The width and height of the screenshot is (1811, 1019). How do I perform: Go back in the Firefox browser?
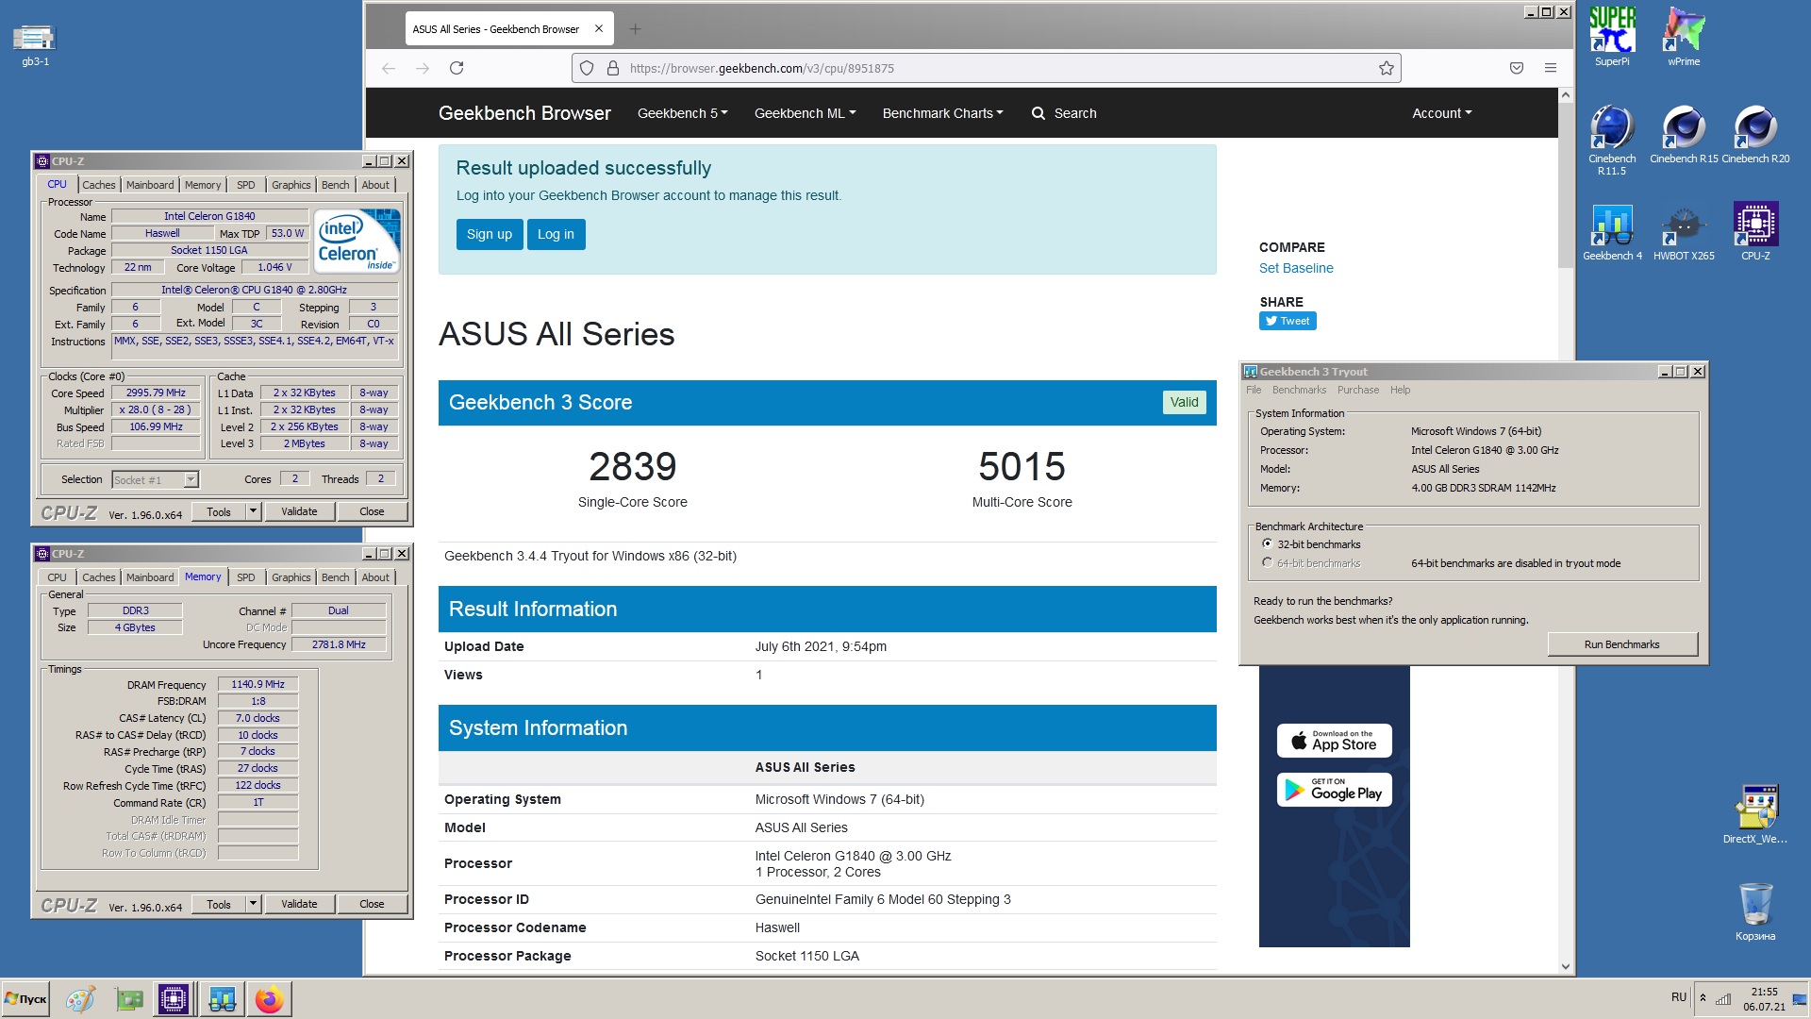pos(389,68)
